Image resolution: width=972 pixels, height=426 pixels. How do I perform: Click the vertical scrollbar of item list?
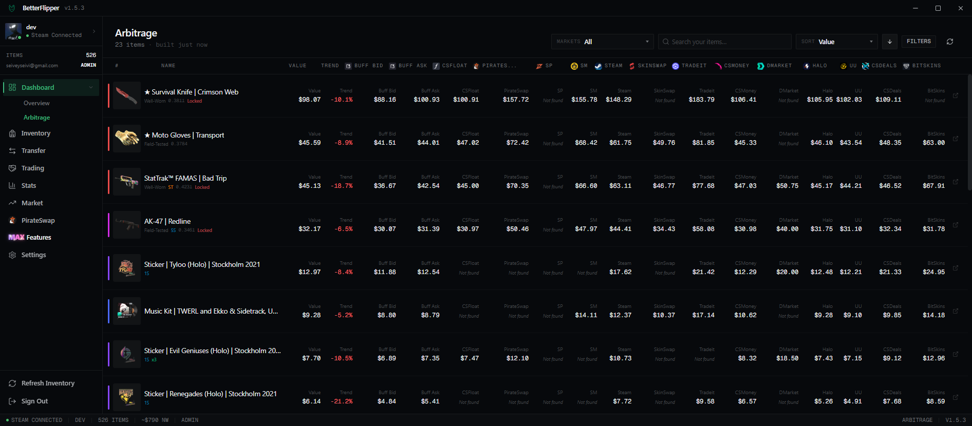point(969,133)
